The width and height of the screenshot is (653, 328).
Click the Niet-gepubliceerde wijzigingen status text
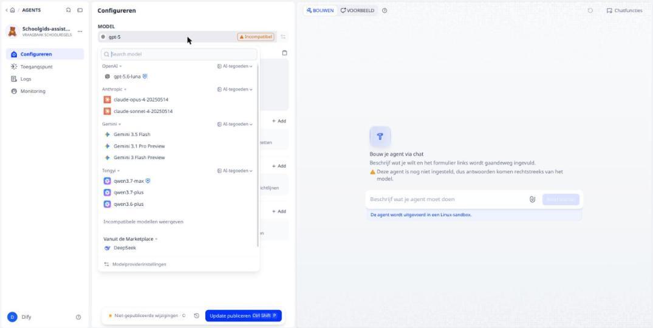[x=146, y=316]
